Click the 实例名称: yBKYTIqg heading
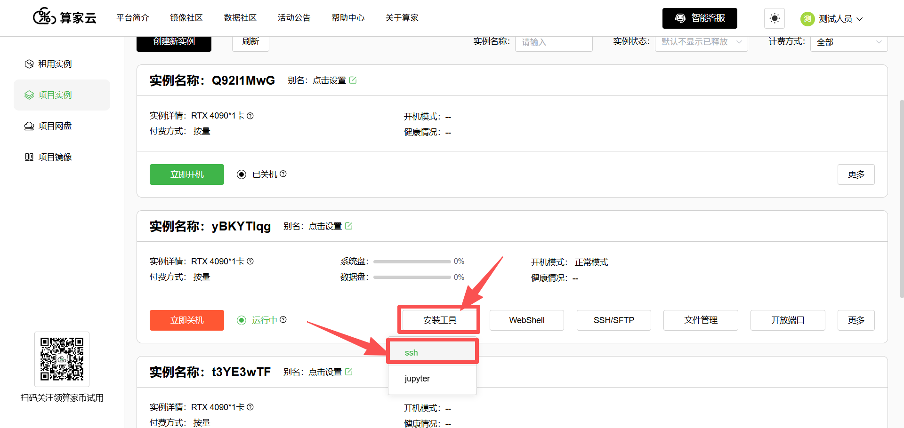 coord(210,226)
